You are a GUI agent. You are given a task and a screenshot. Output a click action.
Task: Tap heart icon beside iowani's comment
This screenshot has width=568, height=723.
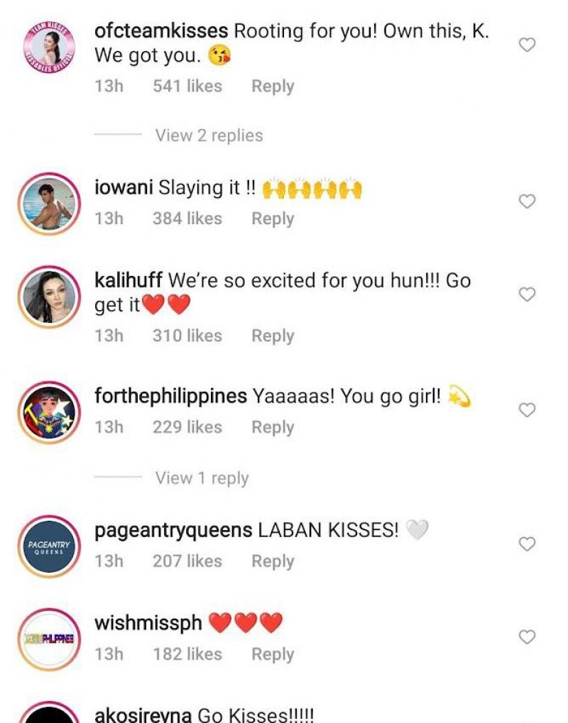[527, 202]
